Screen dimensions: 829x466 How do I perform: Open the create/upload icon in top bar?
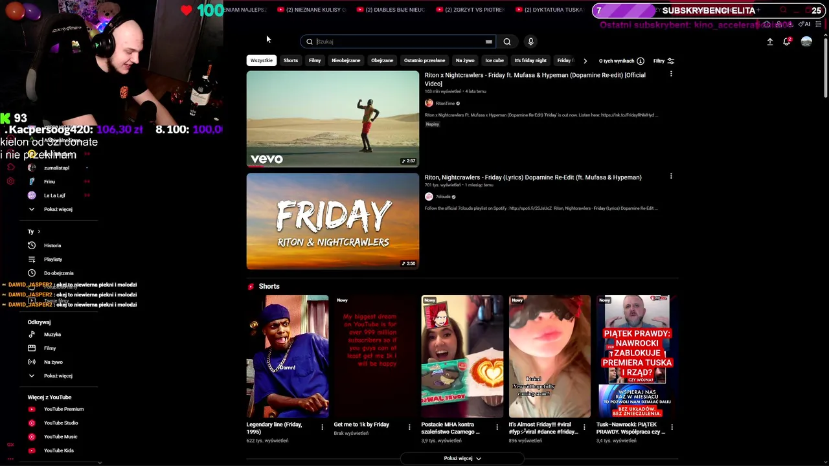click(x=770, y=41)
